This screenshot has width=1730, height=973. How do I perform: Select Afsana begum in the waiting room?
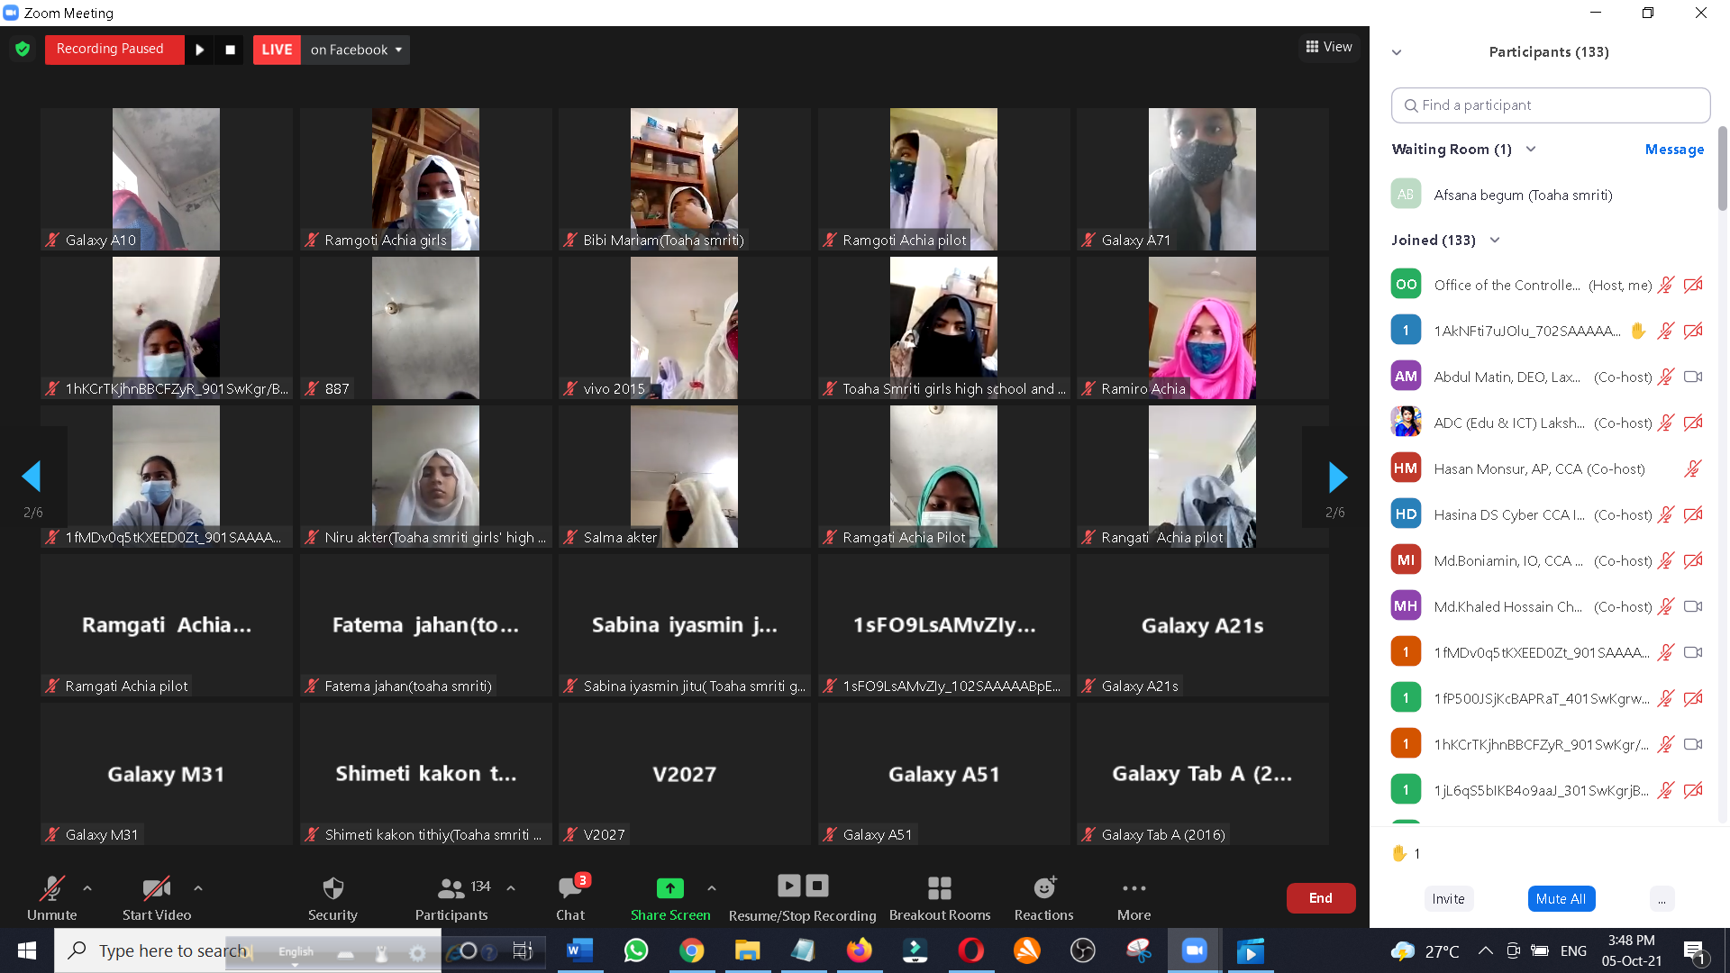point(1548,195)
